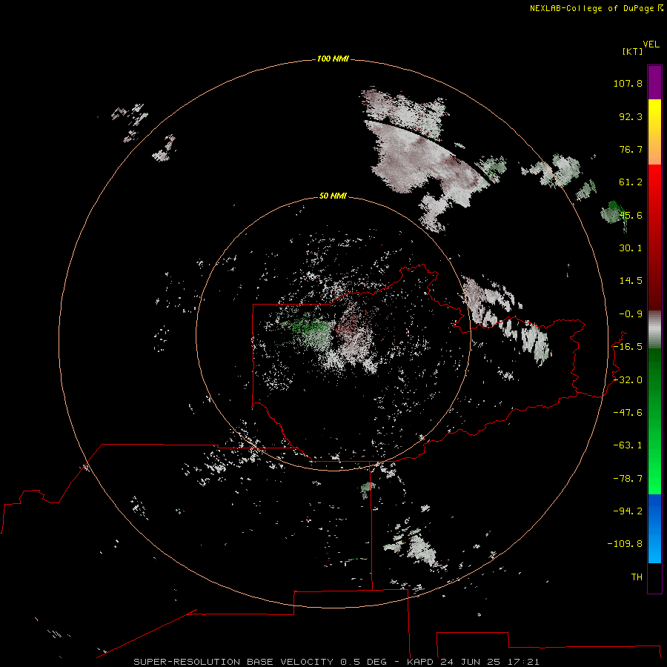Click the KAPD 24 JUN 25 17:21 timestamp
667x667 pixels.
(x=473, y=662)
